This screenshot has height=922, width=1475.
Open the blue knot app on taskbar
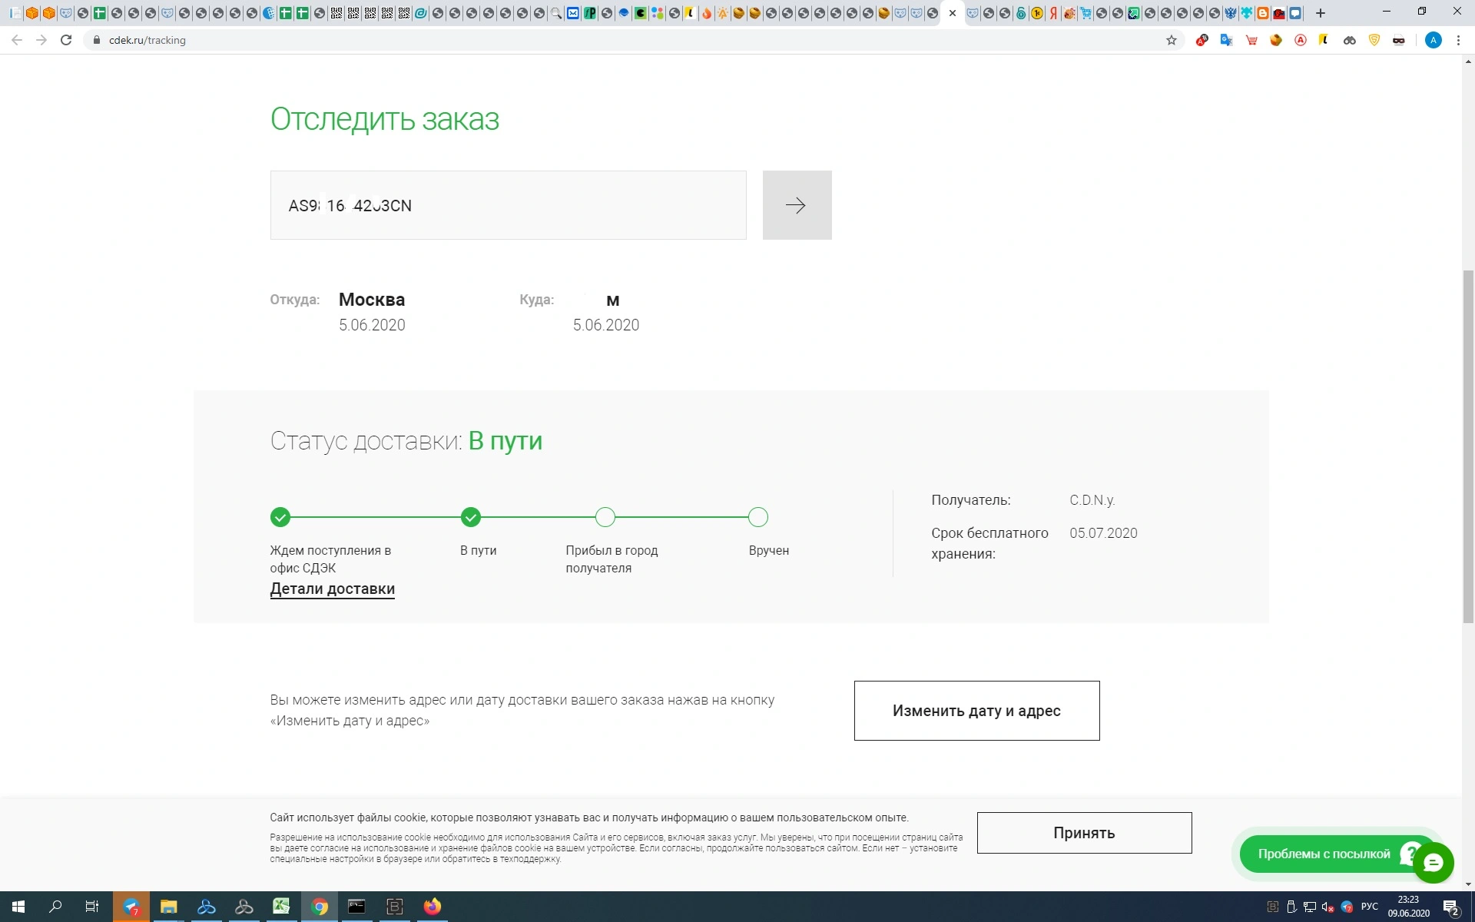(207, 907)
